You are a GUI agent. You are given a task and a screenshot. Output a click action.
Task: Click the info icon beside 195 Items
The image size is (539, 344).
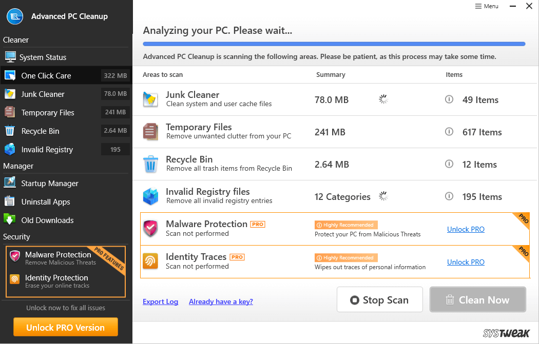click(449, 196)
